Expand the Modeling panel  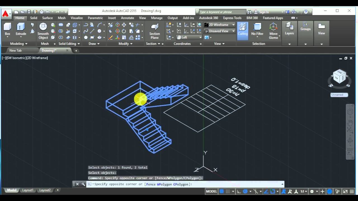[x=19, y=44]
